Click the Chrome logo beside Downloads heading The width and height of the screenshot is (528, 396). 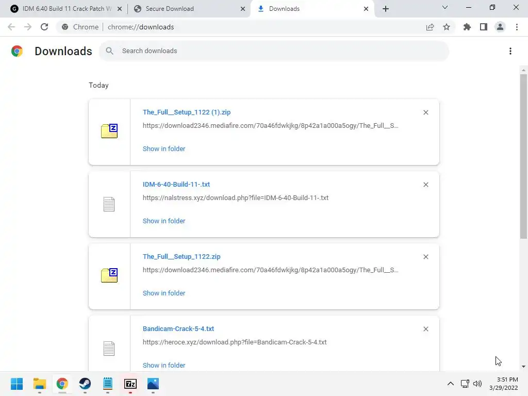pos(17,51)
